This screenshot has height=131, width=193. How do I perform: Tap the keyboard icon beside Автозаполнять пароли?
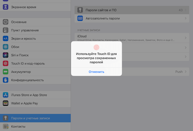80,18
